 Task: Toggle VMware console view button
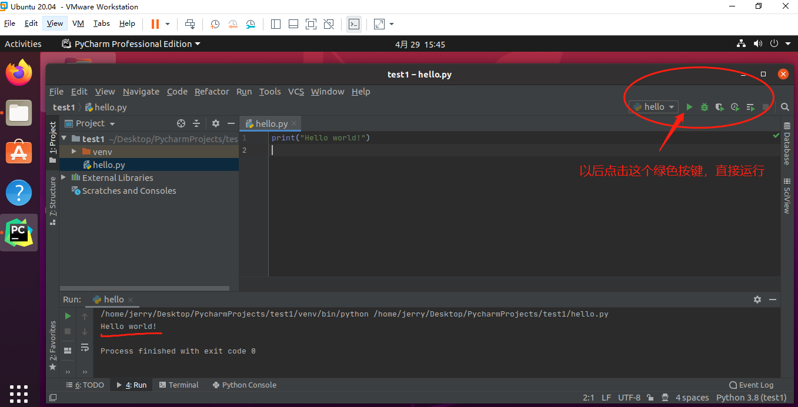click(354, 24)
